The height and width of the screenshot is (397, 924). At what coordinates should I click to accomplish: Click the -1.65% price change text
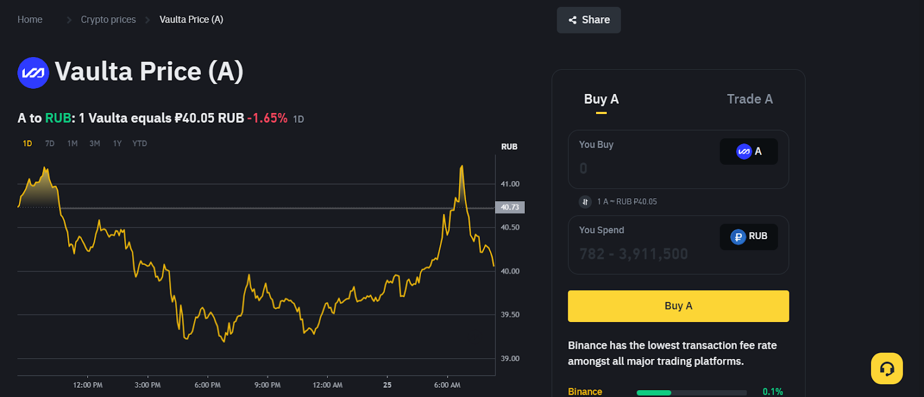point(267,118)
